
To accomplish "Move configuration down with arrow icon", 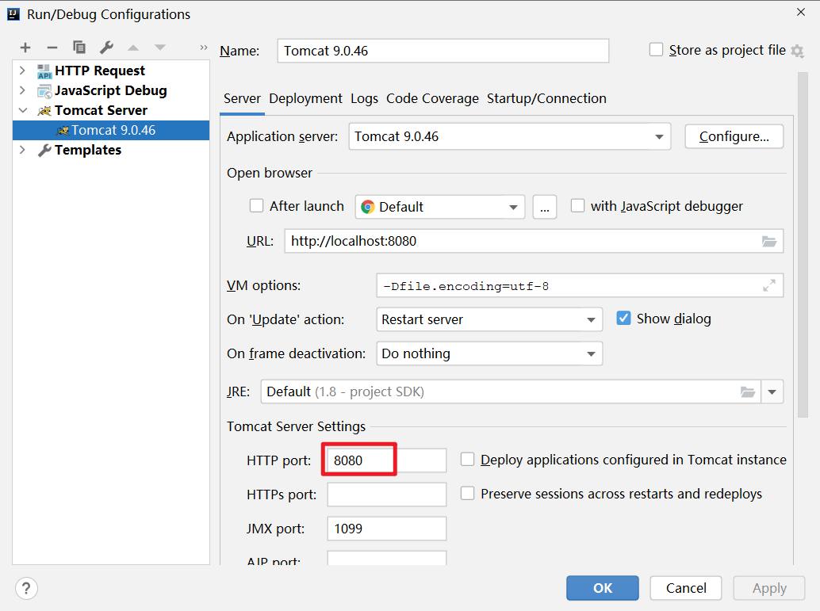I will coord(160,48).
